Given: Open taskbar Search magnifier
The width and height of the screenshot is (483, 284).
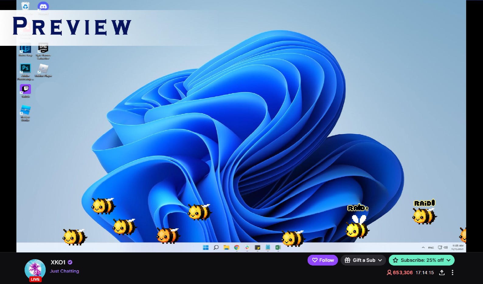Looking at the screenshot, I should pos(216,248).
